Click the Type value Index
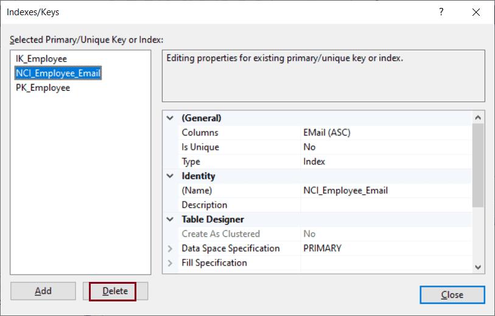 pos(314,161)
